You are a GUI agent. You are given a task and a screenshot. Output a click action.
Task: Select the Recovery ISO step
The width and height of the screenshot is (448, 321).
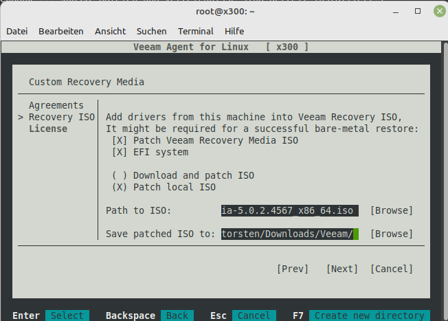point(62,117)
